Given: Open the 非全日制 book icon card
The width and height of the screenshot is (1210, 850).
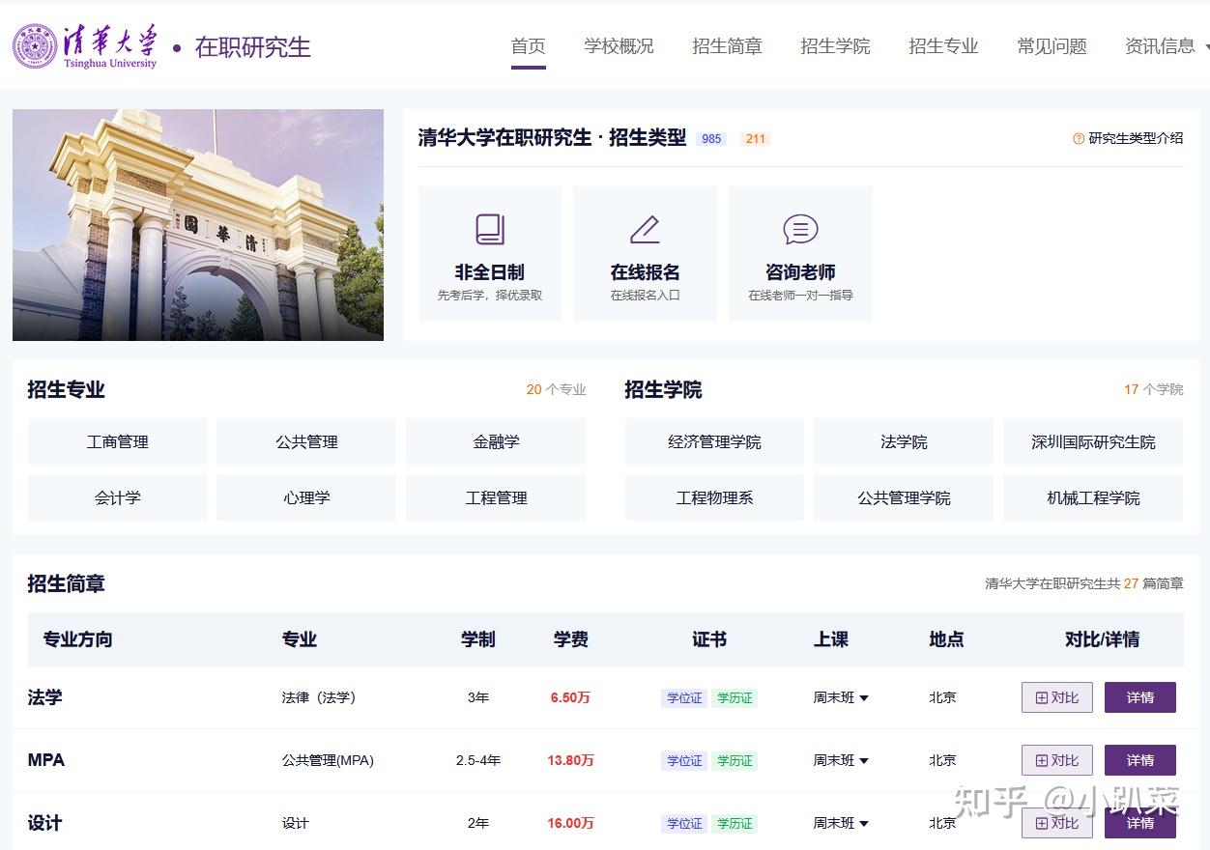Looking at the screenshot, I should [490, 254].
